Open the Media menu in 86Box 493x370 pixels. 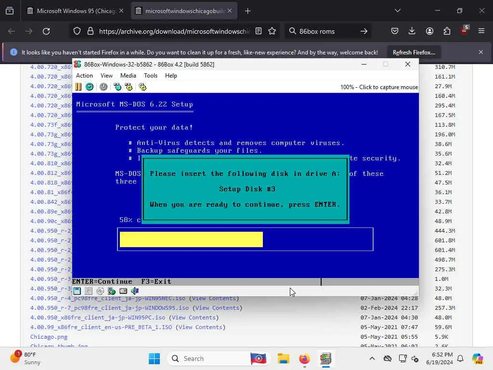tap(128, 76)
